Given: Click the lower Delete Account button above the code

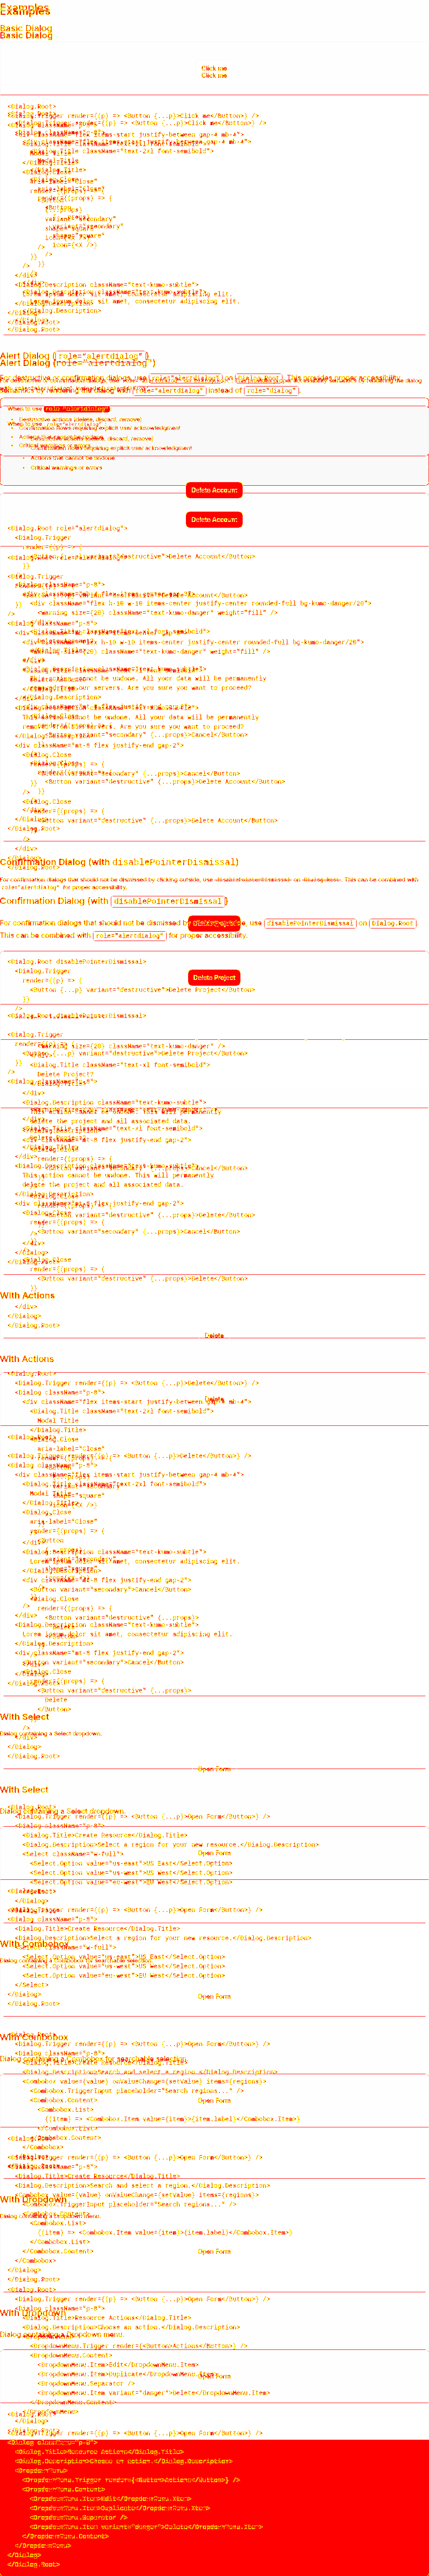Looking at the screenshot, I should tap(214, 519).
